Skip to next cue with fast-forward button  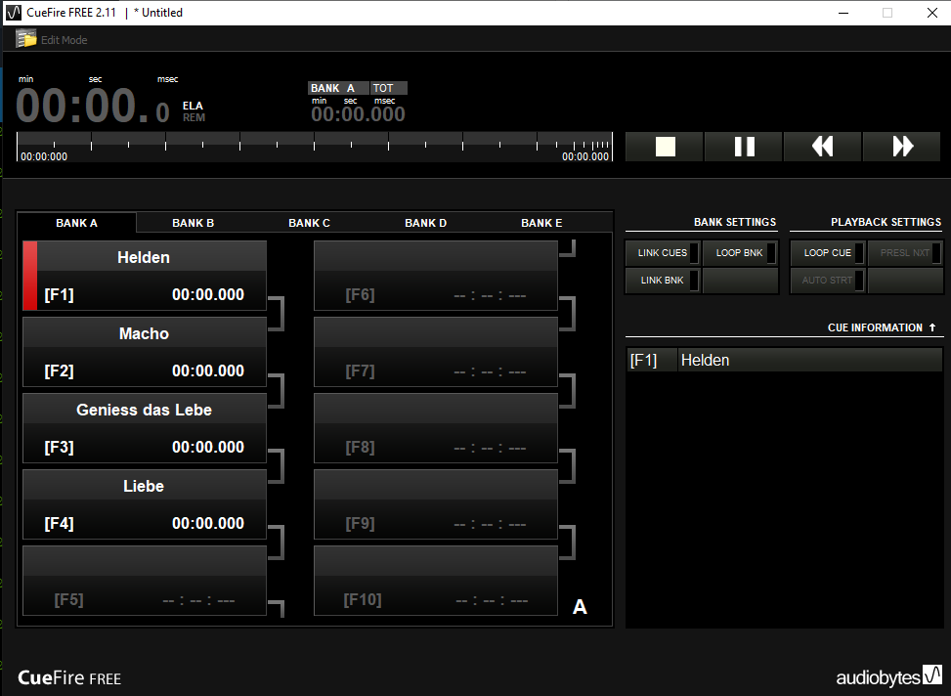(x=902, y=147)
